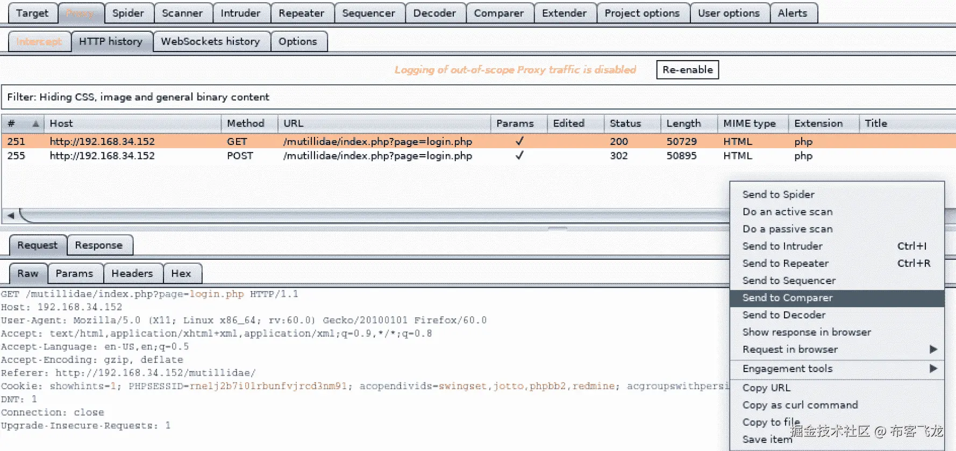Choose Copy as curl command
Screen dimensions: 956x451
coord(837,405)
